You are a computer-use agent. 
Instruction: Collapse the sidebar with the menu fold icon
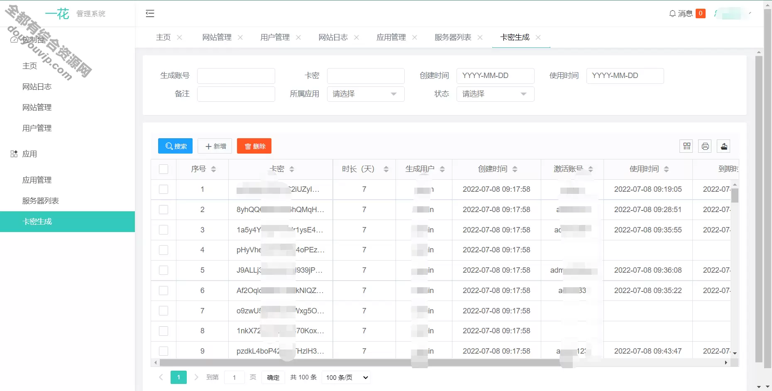pos(150,14)
